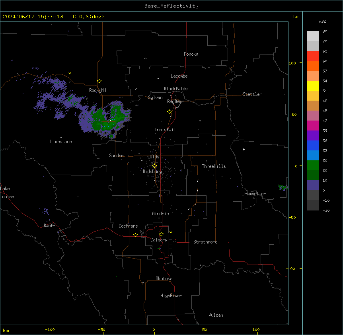Pick the orange 57–60 dBZ legend swatch
Image resolution: width=343 pixels, height=335 pixels.
pyautogui.click(x=313, y=66)
